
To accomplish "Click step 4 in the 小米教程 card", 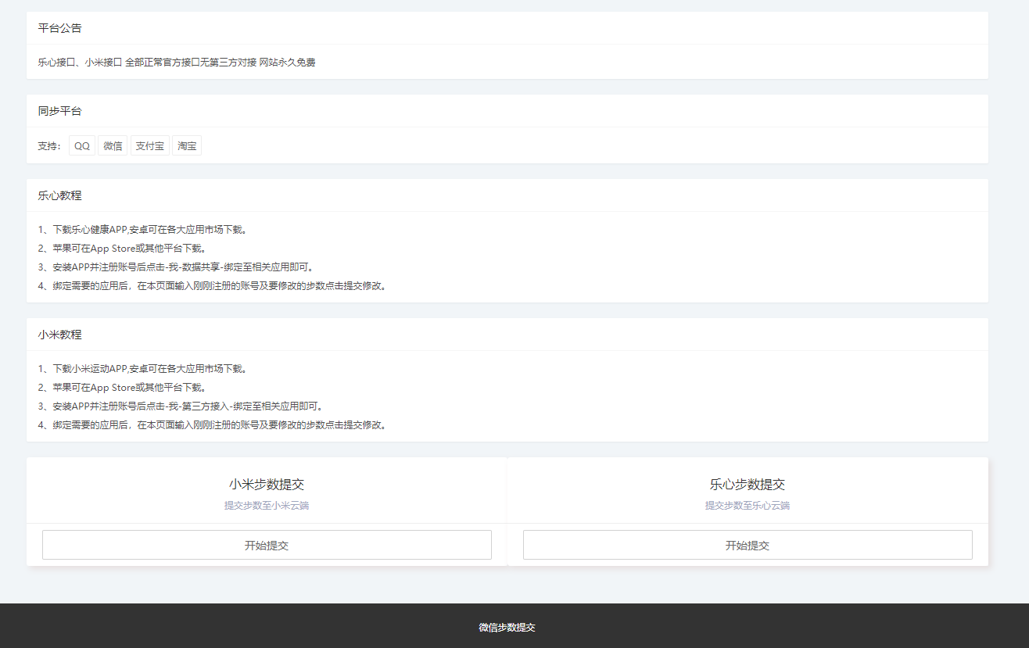I will 213,425.
